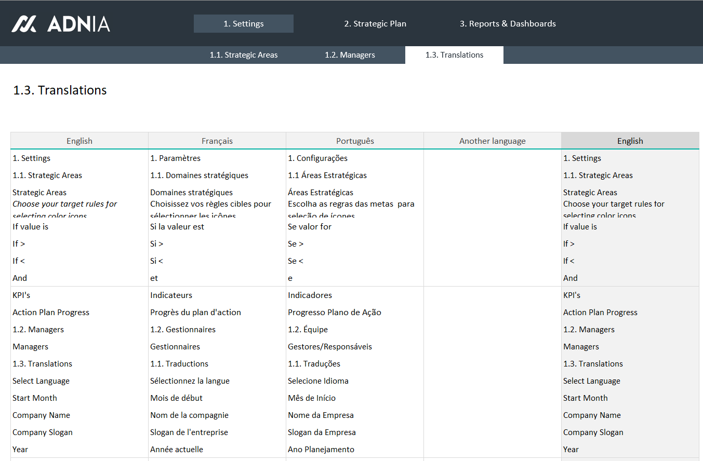Select the Another language column header
This screenshot has width=703, height=461.
(x=492, y=141)
